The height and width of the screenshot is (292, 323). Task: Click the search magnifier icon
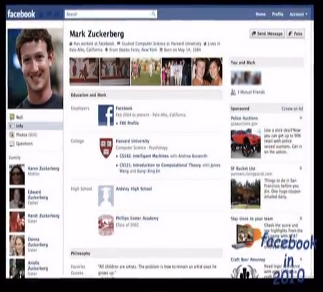154,14
